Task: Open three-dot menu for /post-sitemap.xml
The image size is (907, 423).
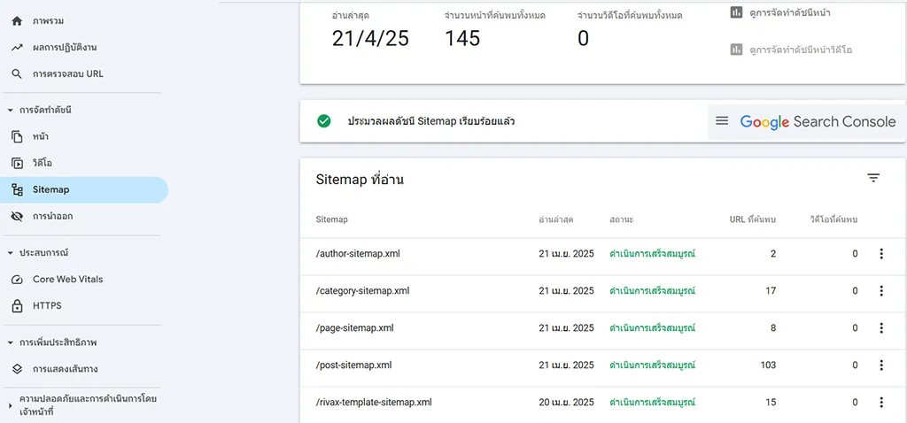Action: click(x=880, y=365)
